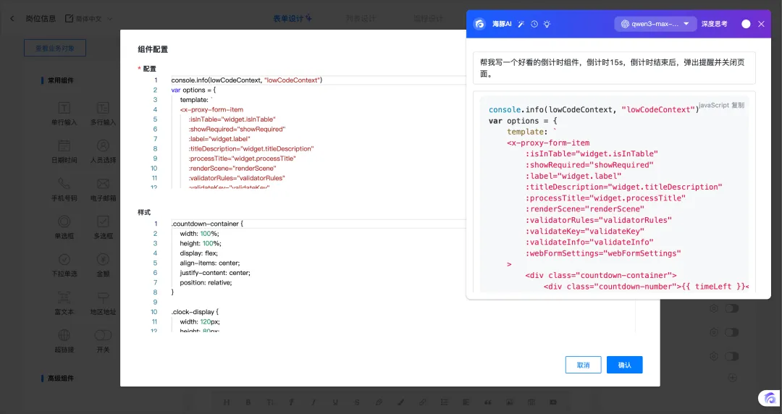Select the 日期时间 component icon

(x=64, y=145)
